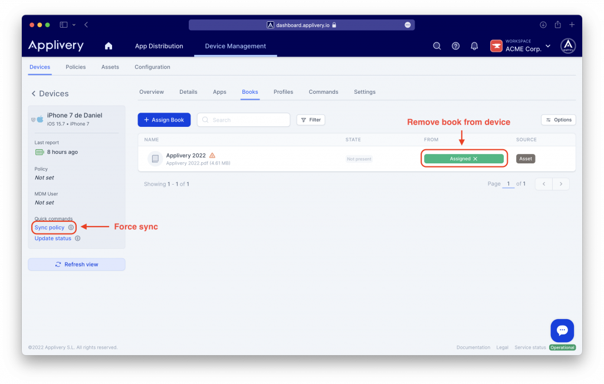Go to the home icon
Screen dimensions: 604x384
[x=109, y=46]
